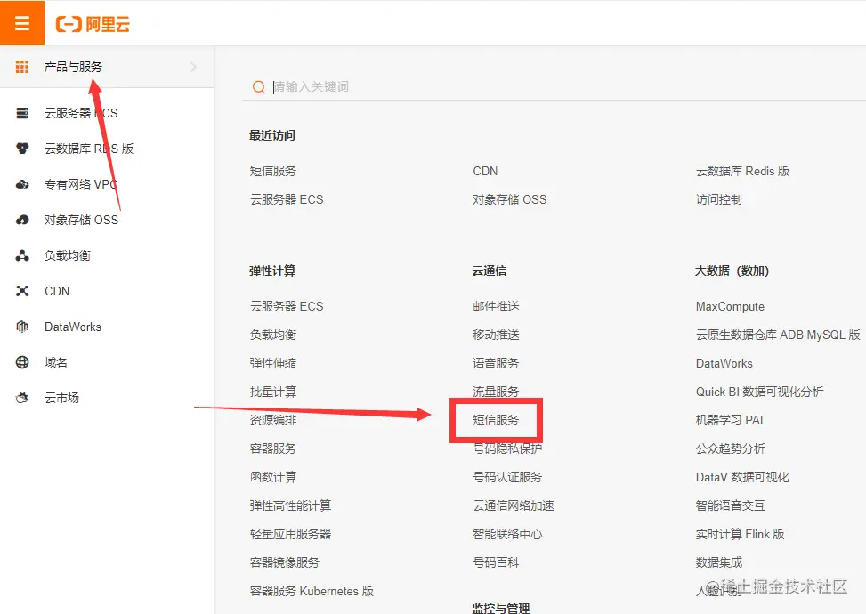Expand the 产品与服务 chevron arrow
Viewport: 866px width, 614px height.
coord(193,67)
